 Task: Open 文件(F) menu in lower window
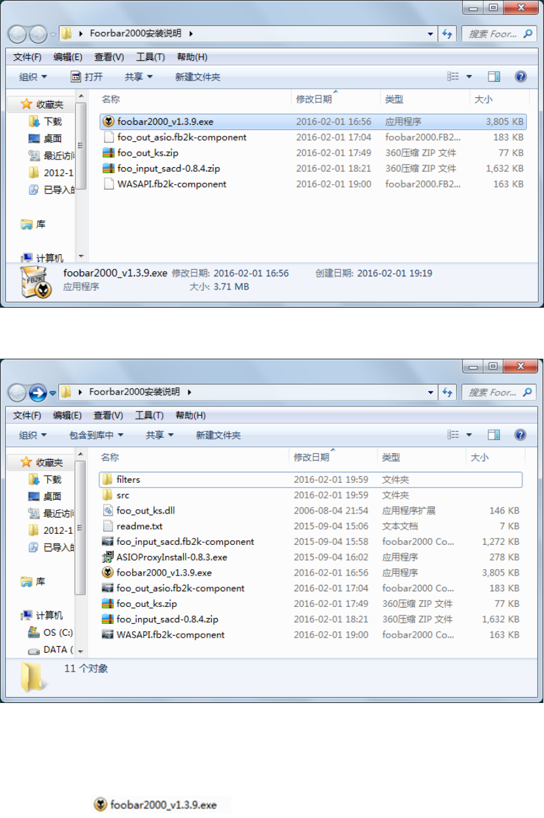tap(27, 415)
